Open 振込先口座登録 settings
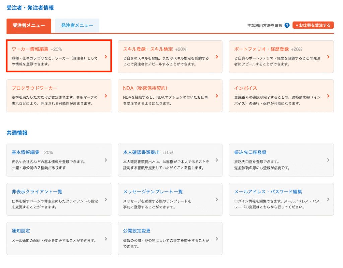 (250, 152)
